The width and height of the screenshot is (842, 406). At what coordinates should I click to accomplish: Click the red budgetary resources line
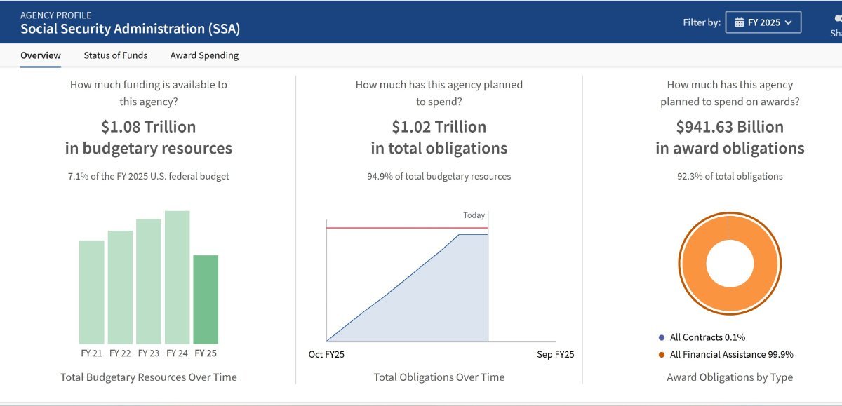(x=407, y=228)
